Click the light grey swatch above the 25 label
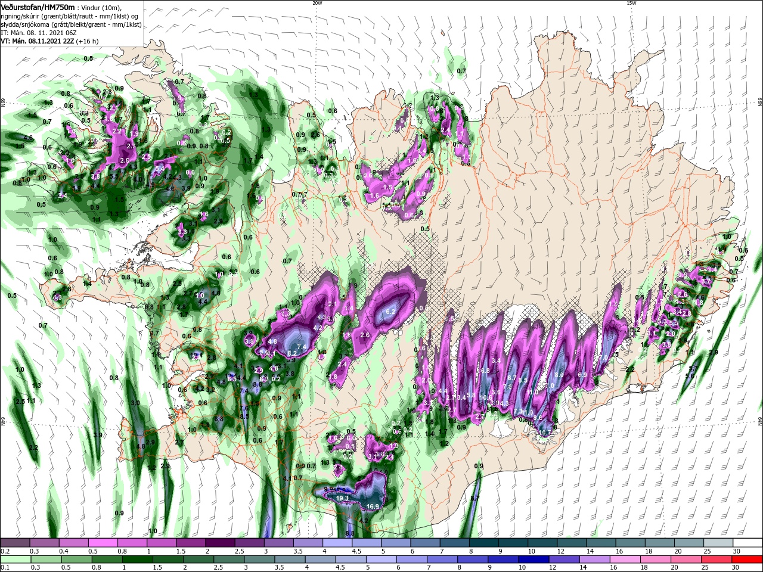The height and width of the screenshot is (572, 763). [718, 543]
